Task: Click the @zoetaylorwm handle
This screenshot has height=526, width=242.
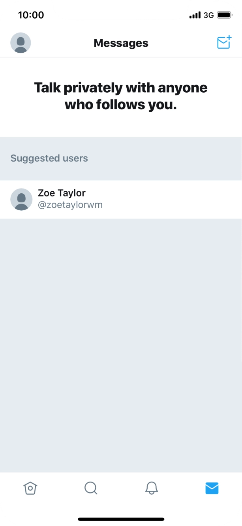Action: tap(70, 205)
